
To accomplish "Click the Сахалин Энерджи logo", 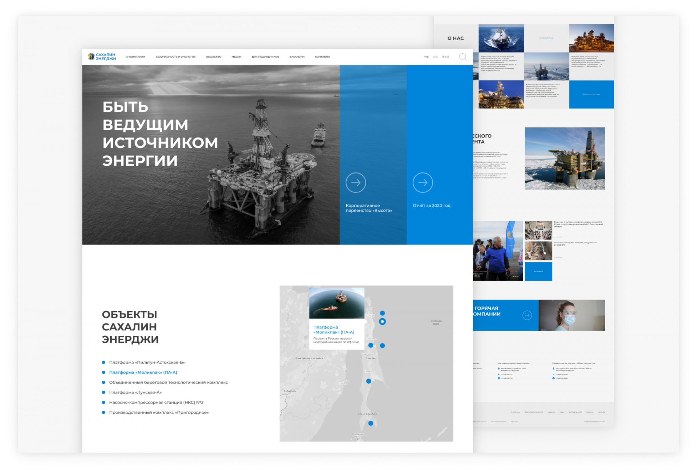I will coord(102,57).
